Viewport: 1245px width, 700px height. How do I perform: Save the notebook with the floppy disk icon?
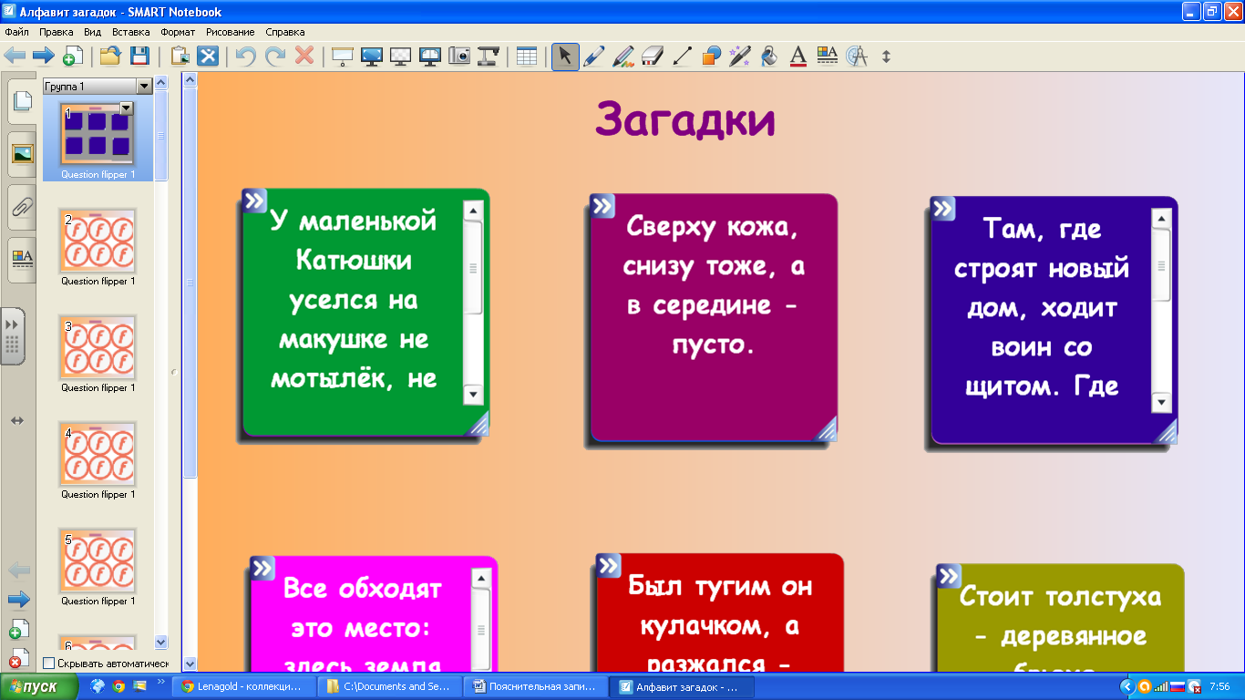click(139, 56)
